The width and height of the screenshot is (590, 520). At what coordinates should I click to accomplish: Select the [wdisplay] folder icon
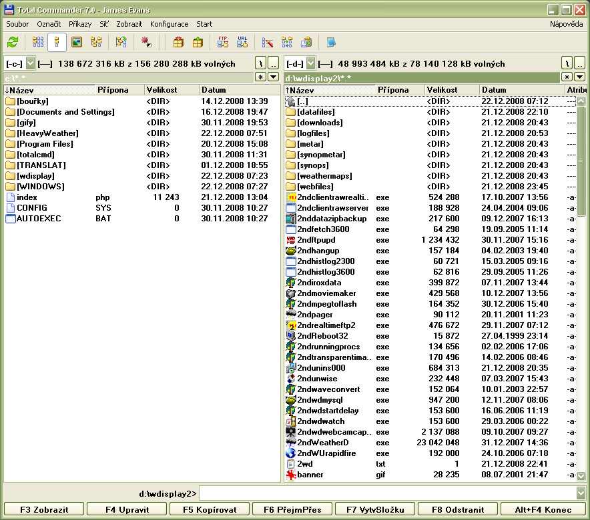click(x=11, y=176)
